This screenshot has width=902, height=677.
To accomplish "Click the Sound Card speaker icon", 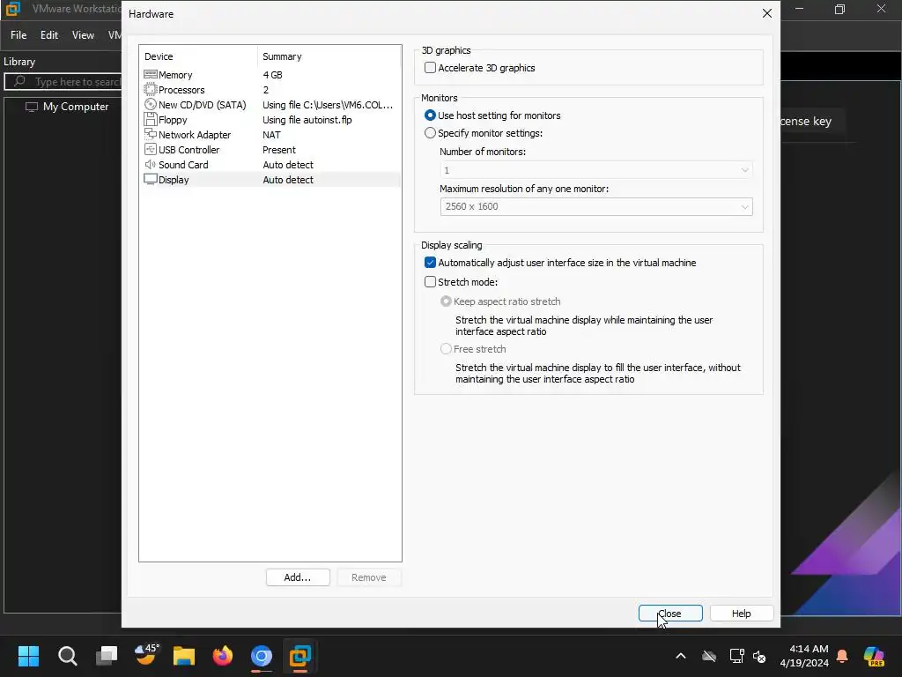I will pos(150,164).
